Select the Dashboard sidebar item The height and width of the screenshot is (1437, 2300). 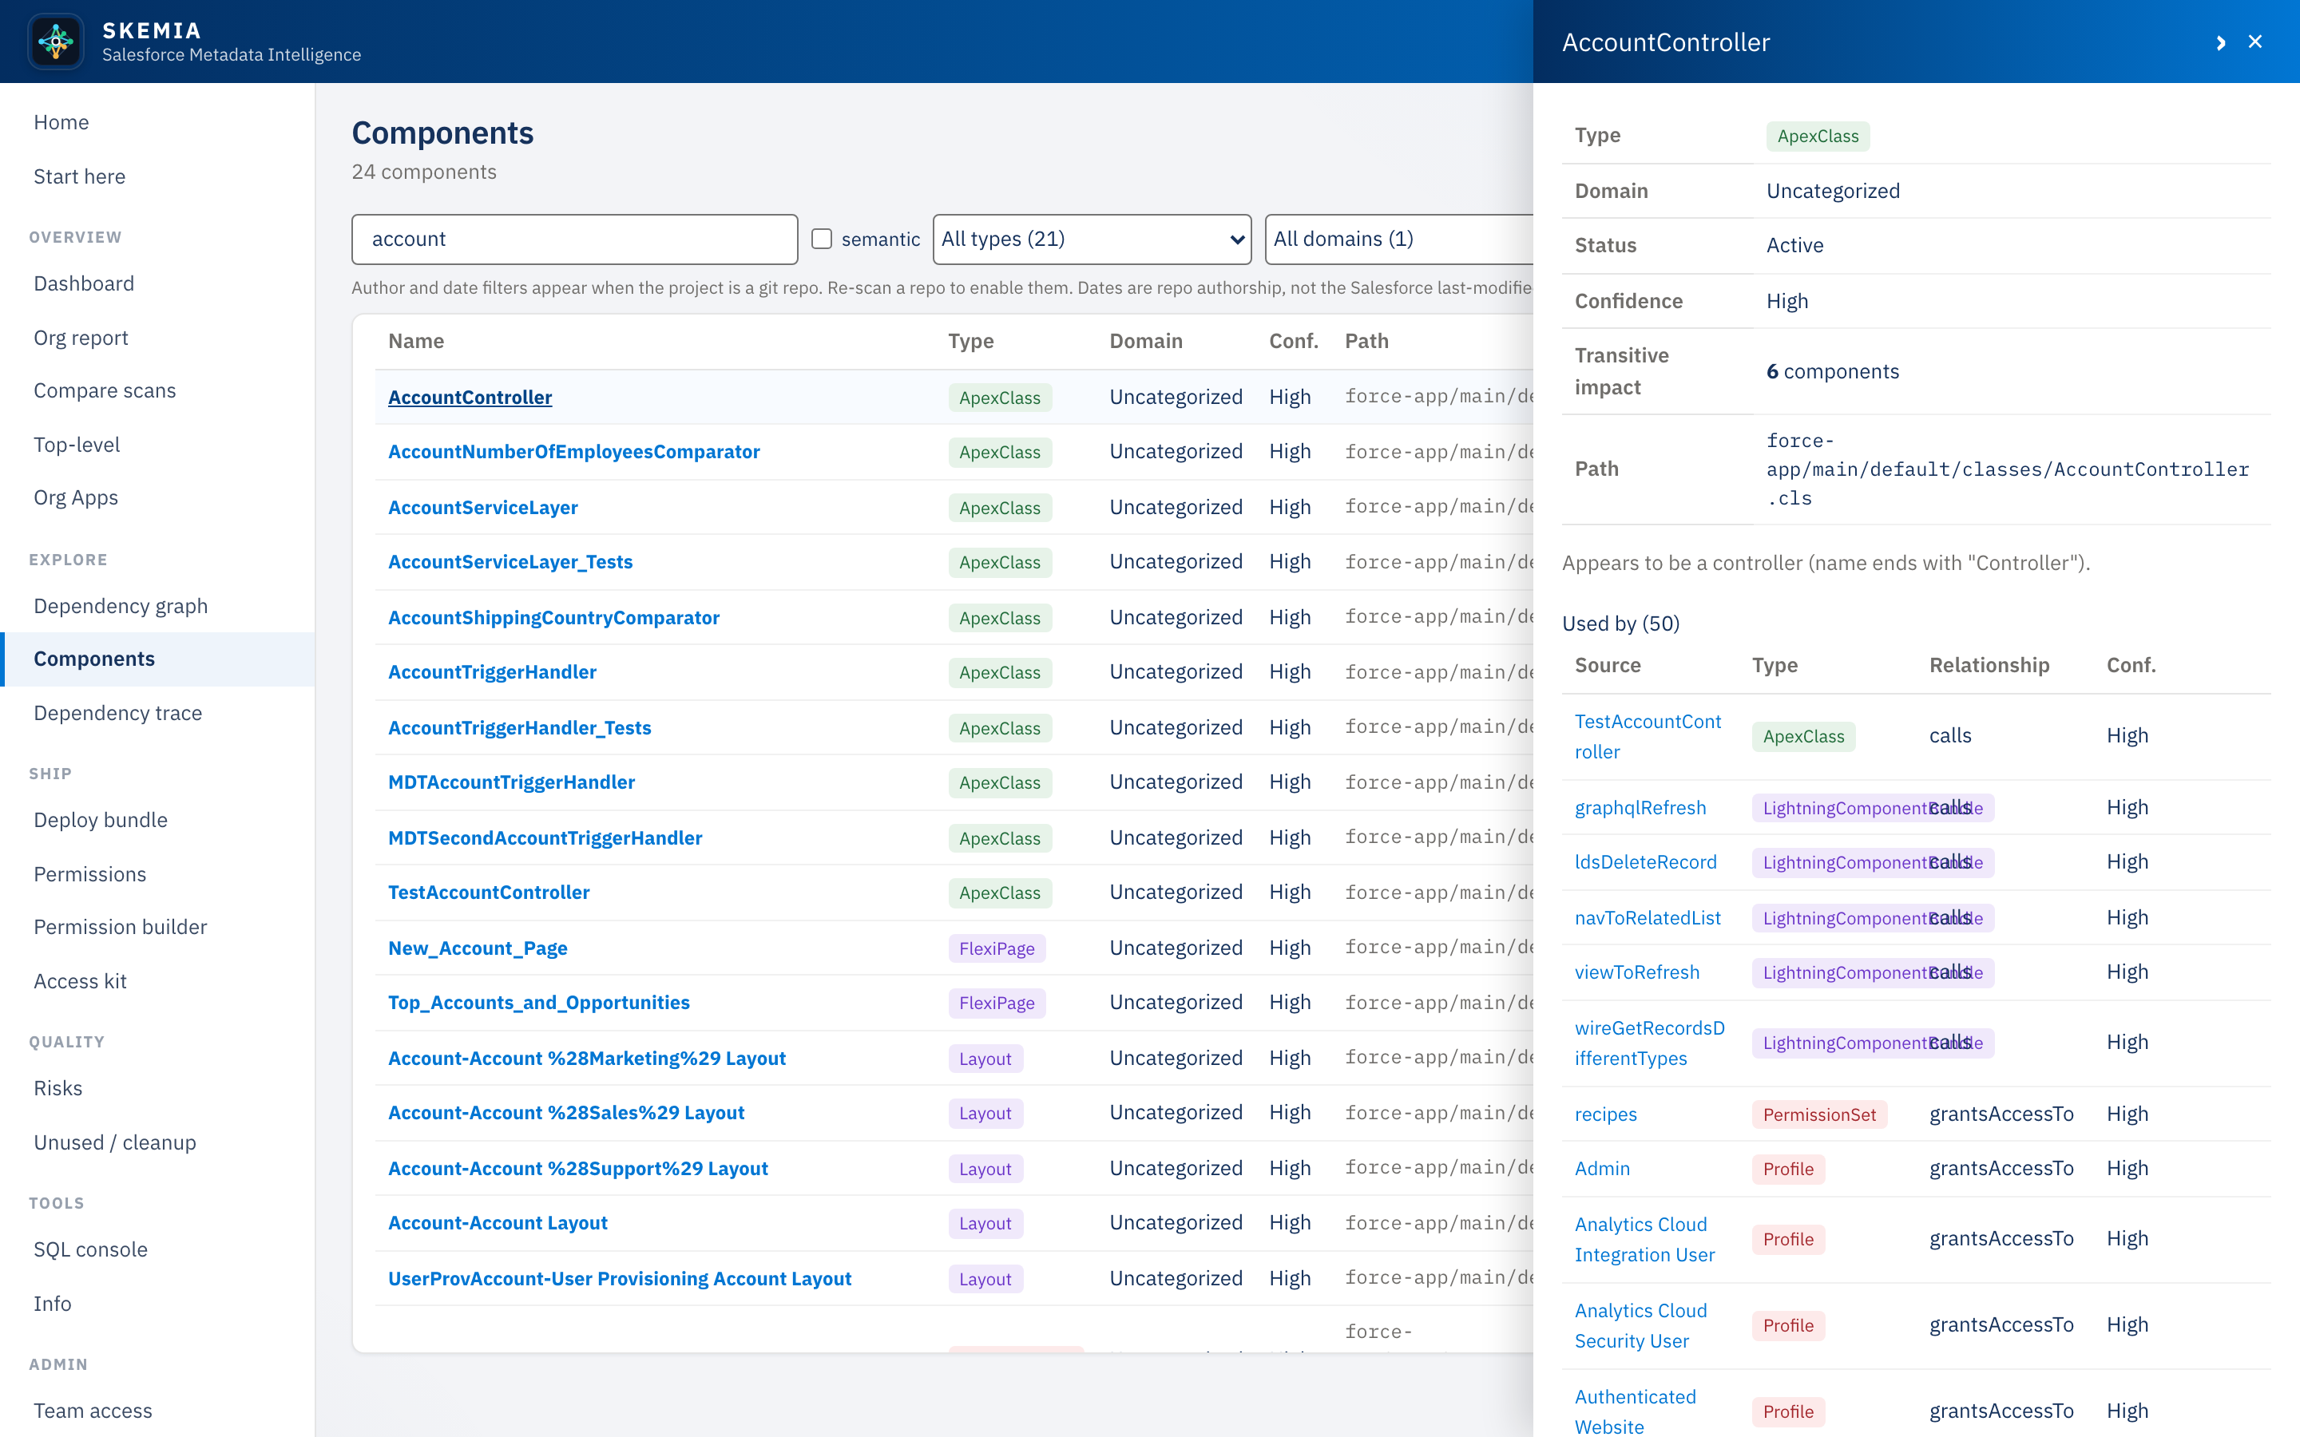84,283
